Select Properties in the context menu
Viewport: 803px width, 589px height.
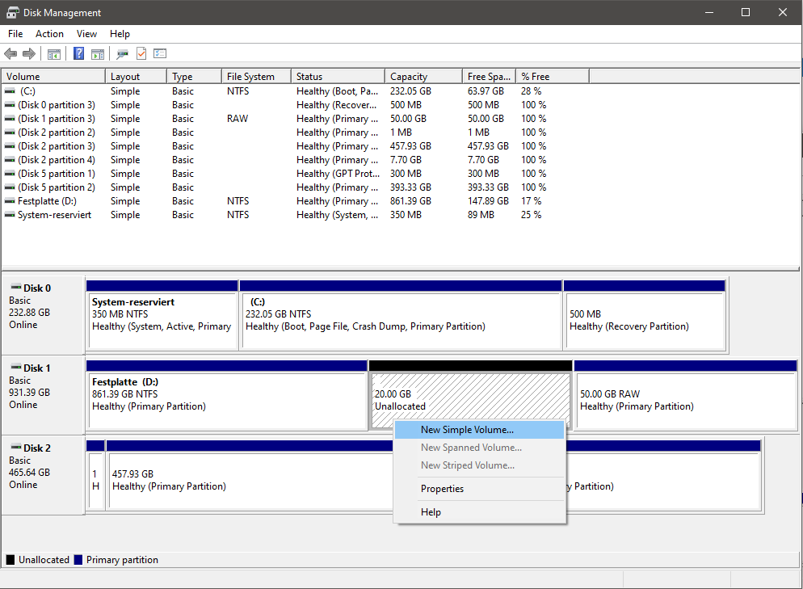tap(442, 489)
